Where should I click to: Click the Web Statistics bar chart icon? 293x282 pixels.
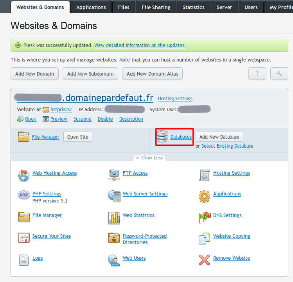(x=114, y=218)
